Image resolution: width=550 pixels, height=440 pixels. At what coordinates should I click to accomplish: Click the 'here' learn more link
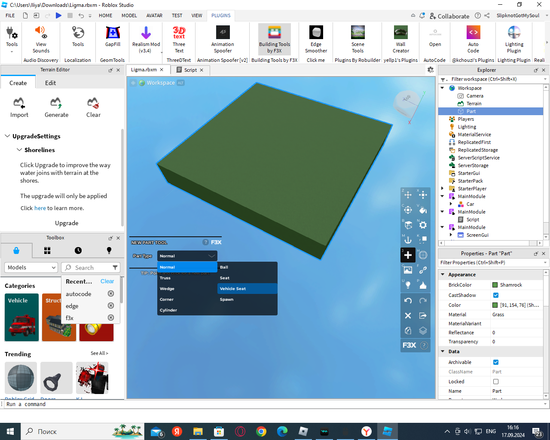click(x=40, y=208)
